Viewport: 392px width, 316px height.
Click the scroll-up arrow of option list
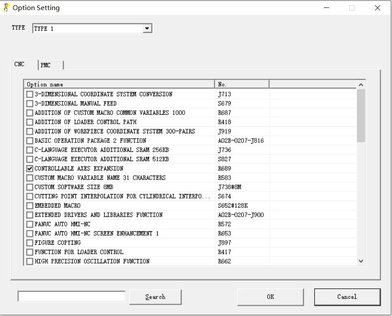[361, 85]
